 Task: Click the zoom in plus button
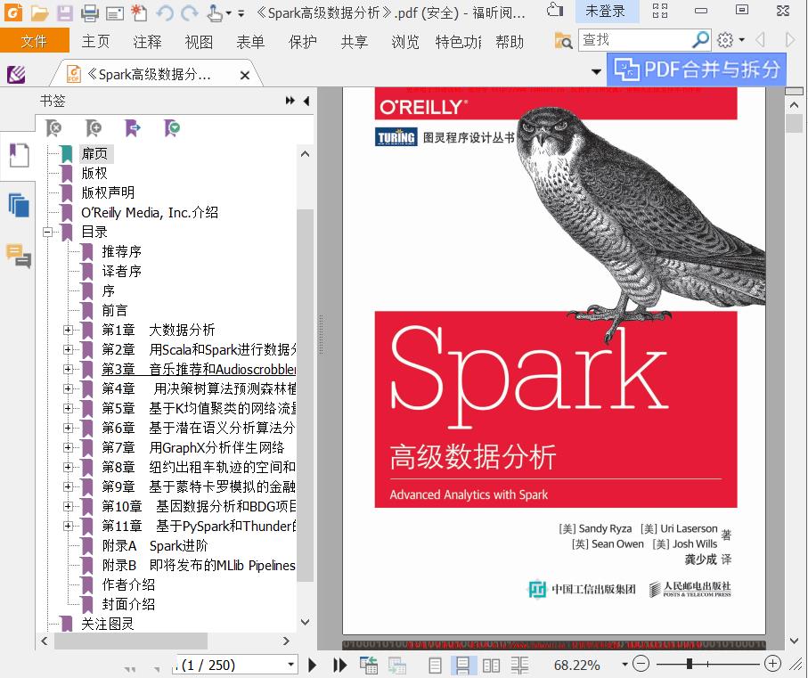click(772, 664)
